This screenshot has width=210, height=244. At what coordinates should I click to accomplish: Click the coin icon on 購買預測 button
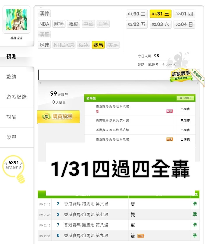(x=46, y=116)
